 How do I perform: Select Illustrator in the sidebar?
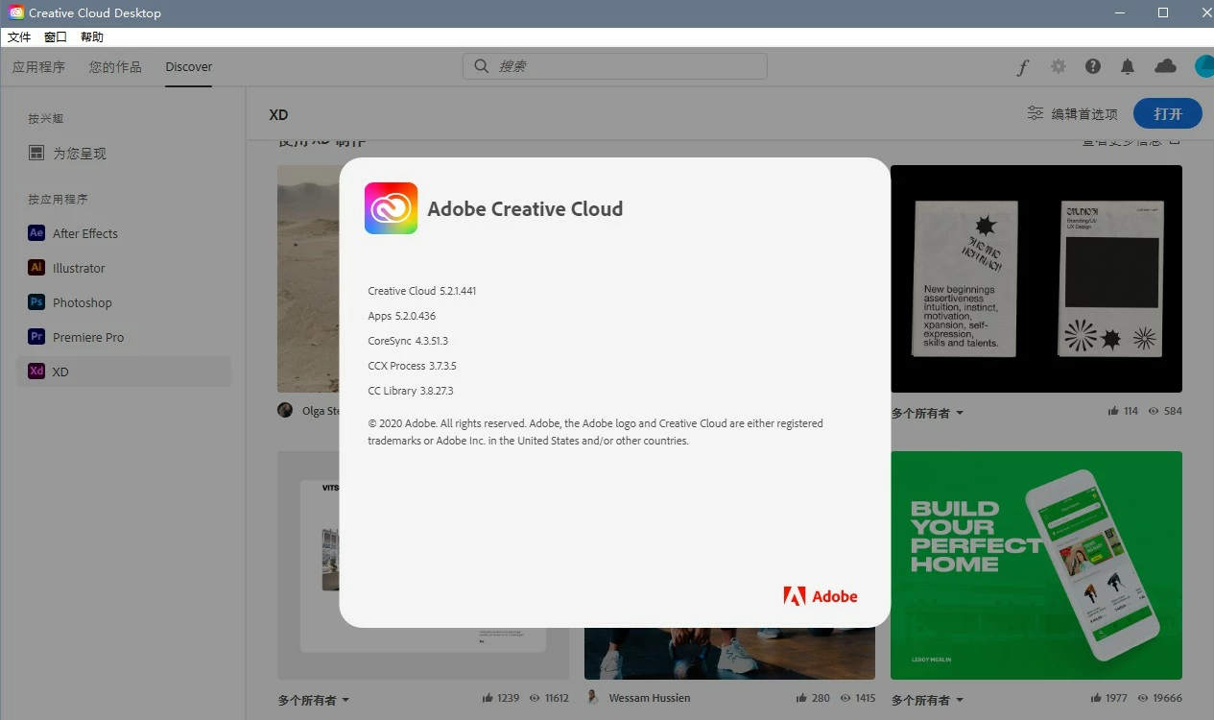[x=124, y=268]
